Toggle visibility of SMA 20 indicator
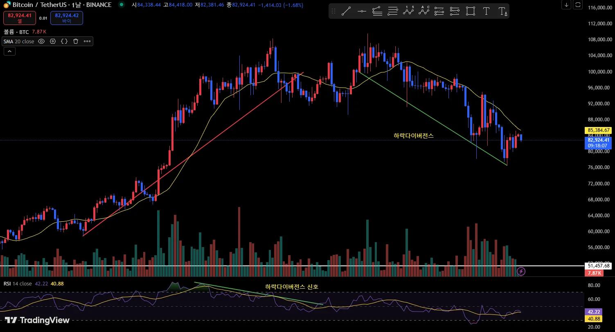 point(41,41)
